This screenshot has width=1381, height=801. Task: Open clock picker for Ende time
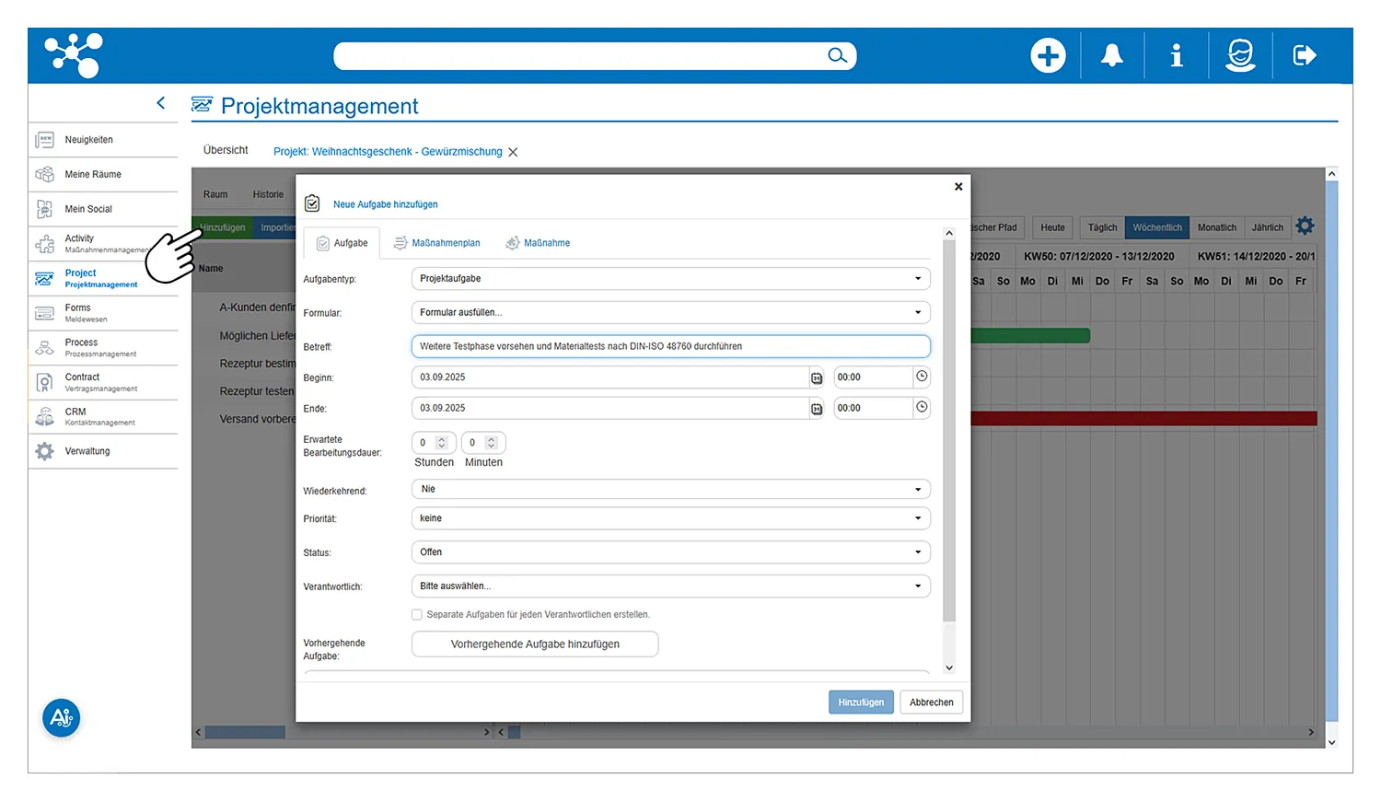click(x=922, y=407)
